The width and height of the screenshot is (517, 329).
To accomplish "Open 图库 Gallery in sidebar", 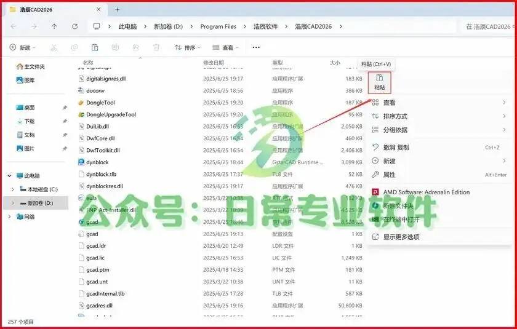I will [x=25, y=81].
